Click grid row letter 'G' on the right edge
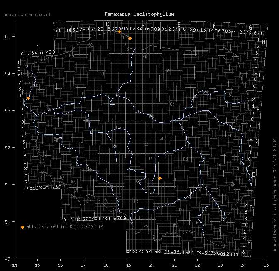279x271 pixels. point(249,241)
